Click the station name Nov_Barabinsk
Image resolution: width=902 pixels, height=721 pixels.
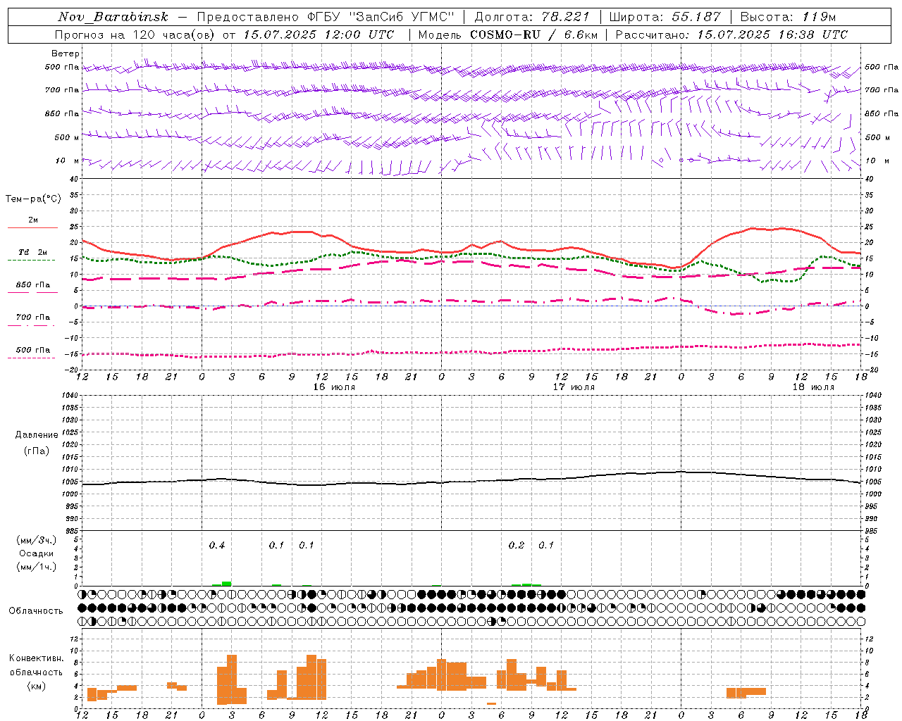(113, 17)
